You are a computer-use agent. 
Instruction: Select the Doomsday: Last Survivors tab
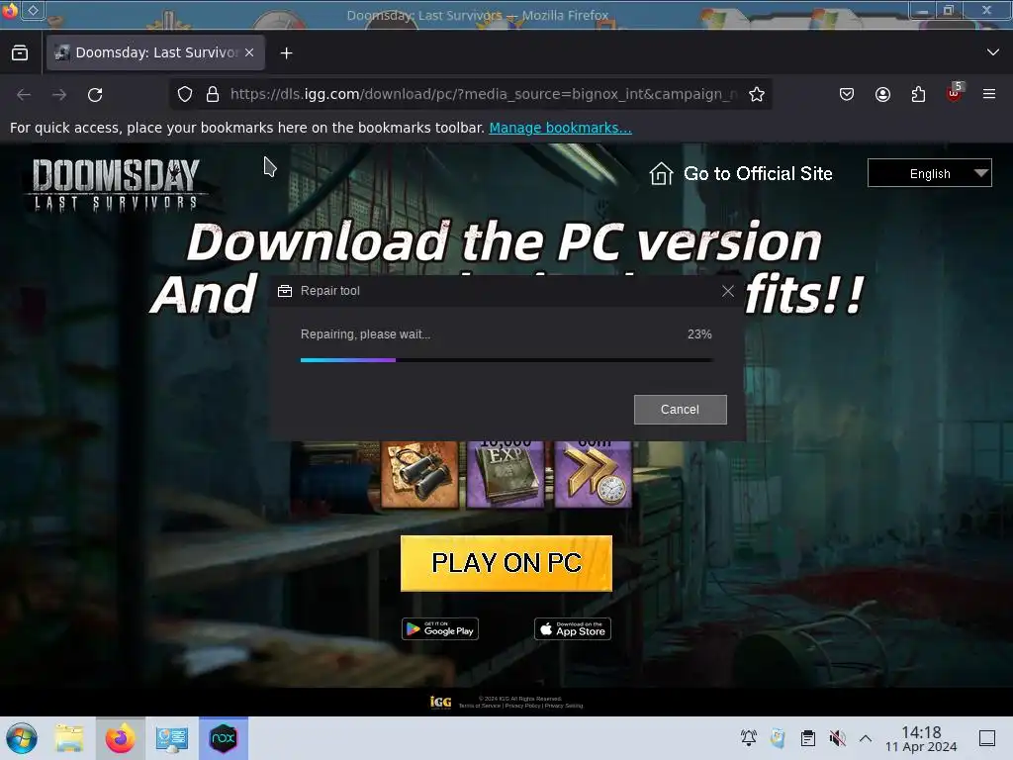click(155, 53)
